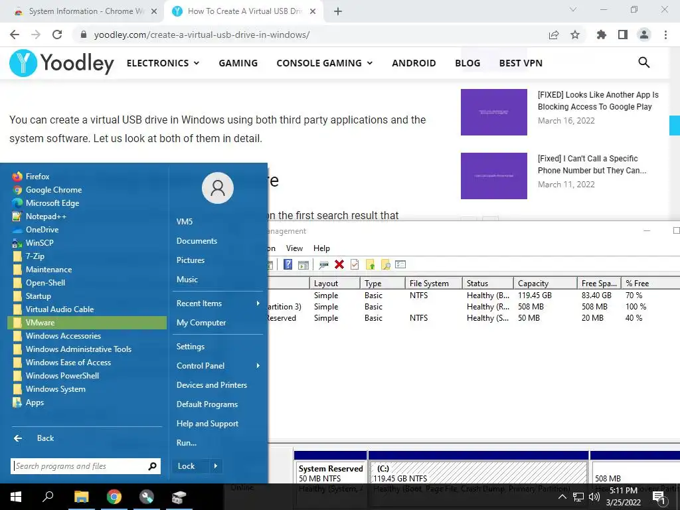Open a new Chrome tab
The image size is (680, 510).
(x=338, y=12)
